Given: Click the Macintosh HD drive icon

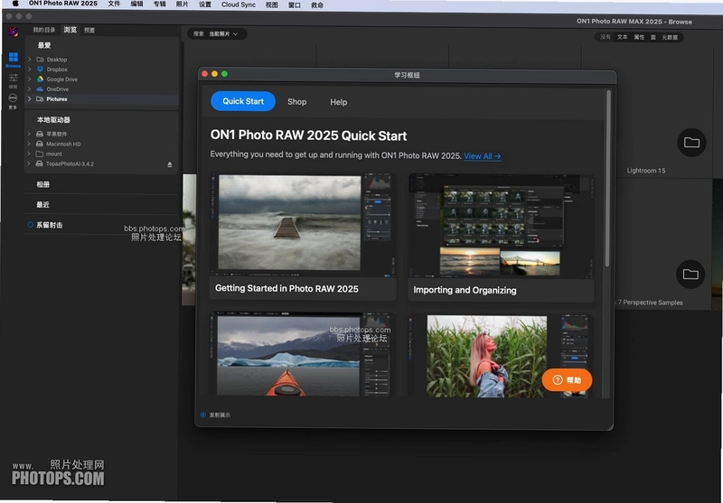Looking at the screenshot, I should [x=40, y=144].
